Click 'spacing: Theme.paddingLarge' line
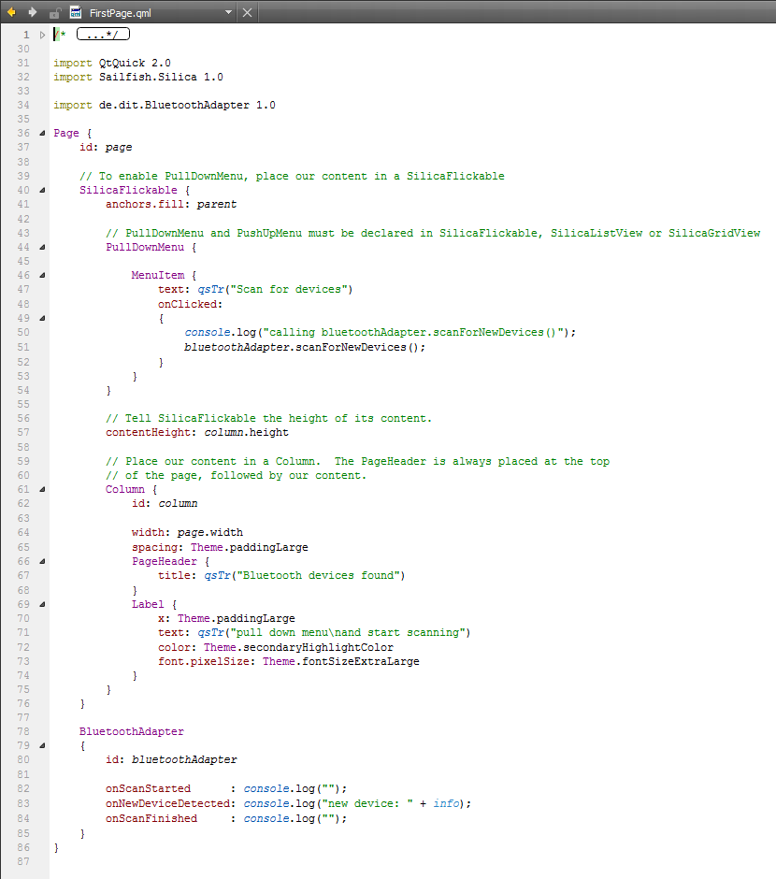 point(220,547)
